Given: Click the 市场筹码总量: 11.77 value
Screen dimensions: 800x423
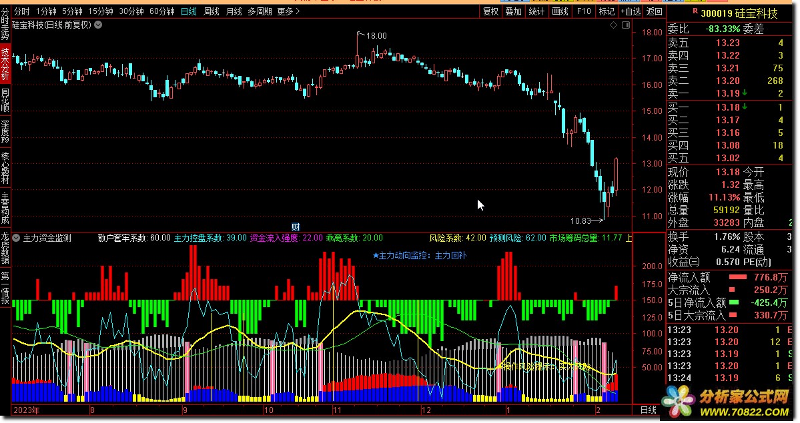Looking at the screenshot, I should [x=586, y=238].
